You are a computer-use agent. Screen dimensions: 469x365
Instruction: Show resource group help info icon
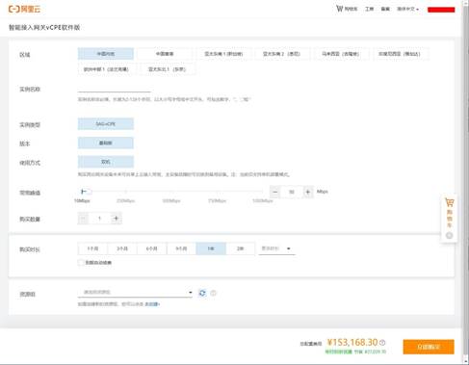pyautogui.click(x=213, y=293)
